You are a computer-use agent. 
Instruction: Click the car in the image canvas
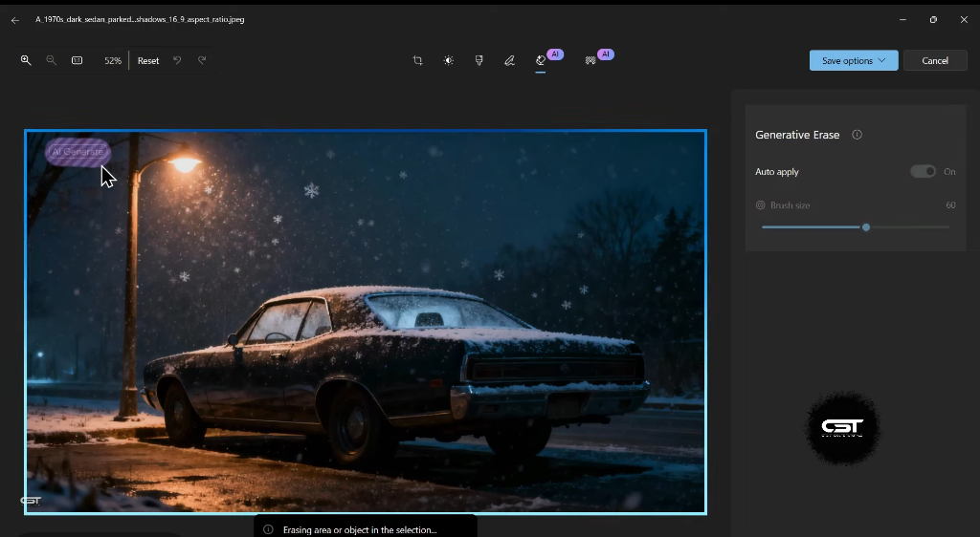(395, 375)
